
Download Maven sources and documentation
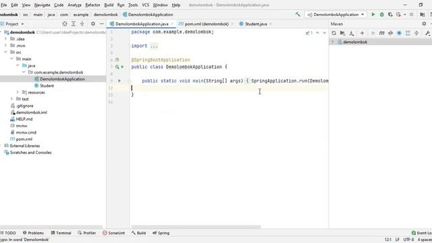(x=351, y=33)
